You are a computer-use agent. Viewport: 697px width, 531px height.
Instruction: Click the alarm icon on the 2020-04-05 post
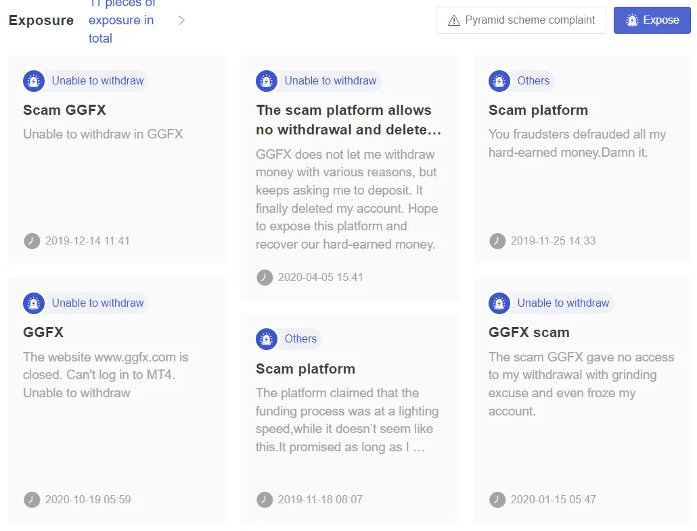[266, 81]
